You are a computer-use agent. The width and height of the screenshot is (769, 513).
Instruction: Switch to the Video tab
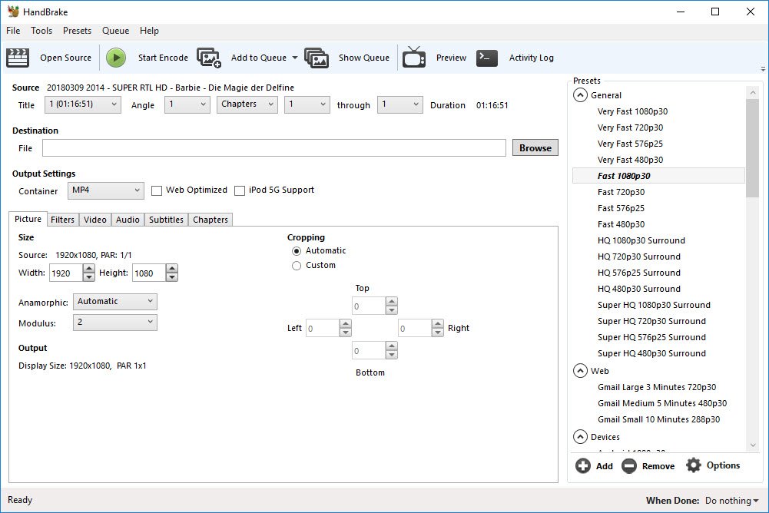95,220
